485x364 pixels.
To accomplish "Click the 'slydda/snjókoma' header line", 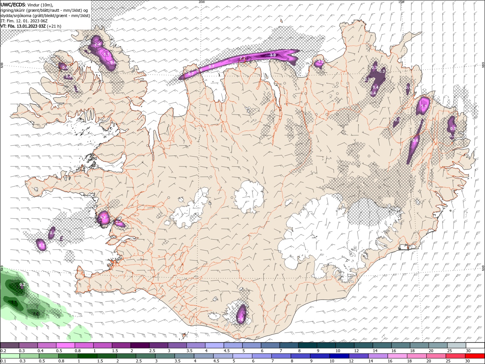I will [45, 16].
